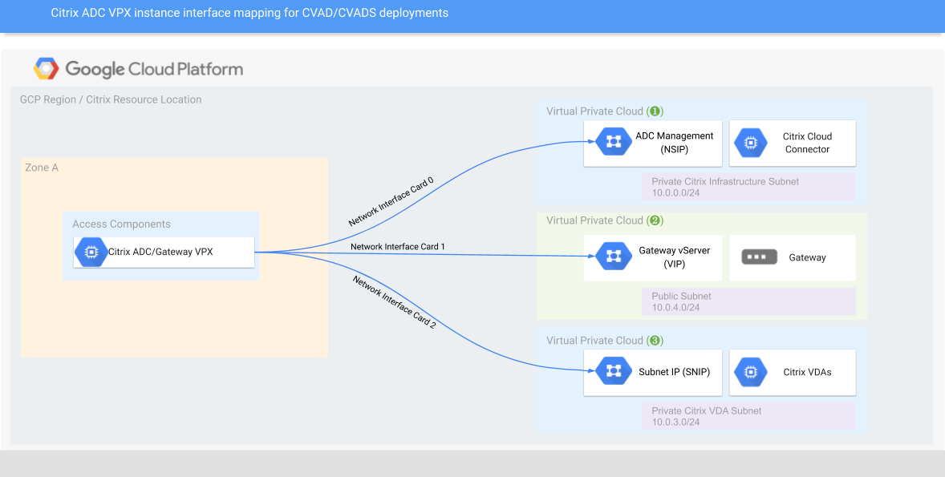The height and width of the screenshot is (477, 945).
Task: Click the 'Google Cloud Platform' title text
Action: pyautogui.click(x=154, y=69)
